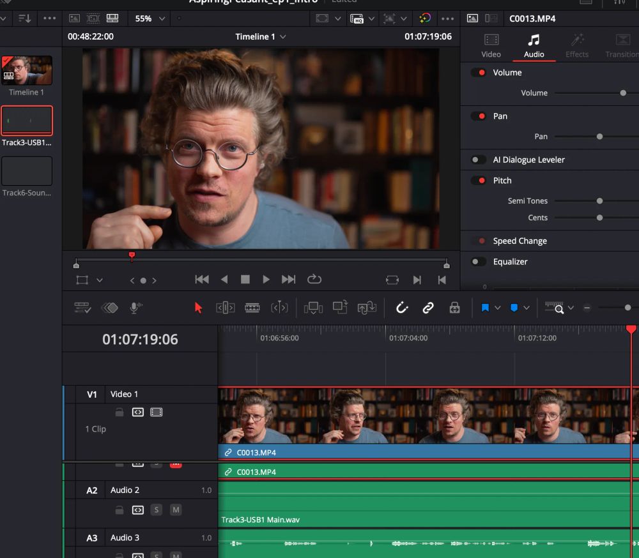Screen dimensions: 639x558
Task: Toggle timeline Snapping magnet
Action: click(x=402, y=308)
